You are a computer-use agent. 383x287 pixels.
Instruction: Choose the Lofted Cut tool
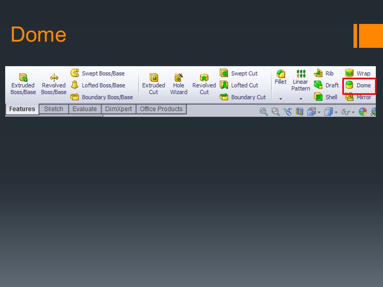(x=239, y=85)
